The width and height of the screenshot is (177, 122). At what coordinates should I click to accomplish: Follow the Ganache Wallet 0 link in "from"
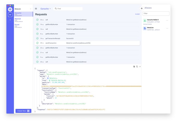tap(58, 80)
